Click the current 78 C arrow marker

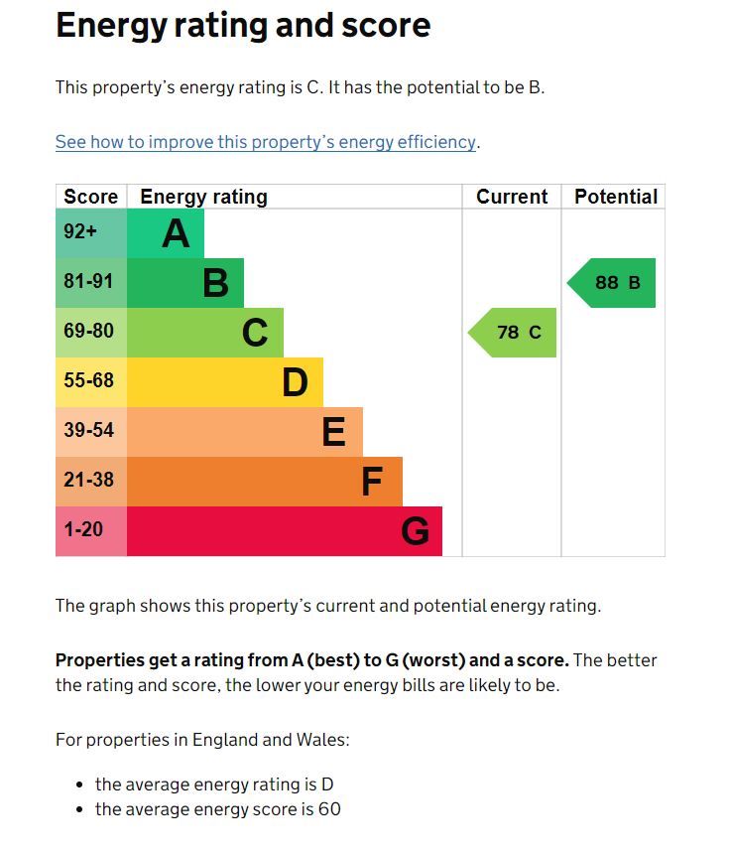click(x=515, y=333)
